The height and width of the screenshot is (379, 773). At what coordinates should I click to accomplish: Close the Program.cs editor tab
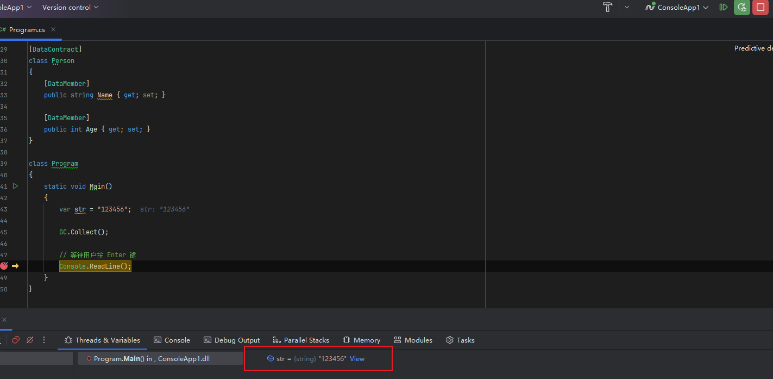tap(53, 29)
